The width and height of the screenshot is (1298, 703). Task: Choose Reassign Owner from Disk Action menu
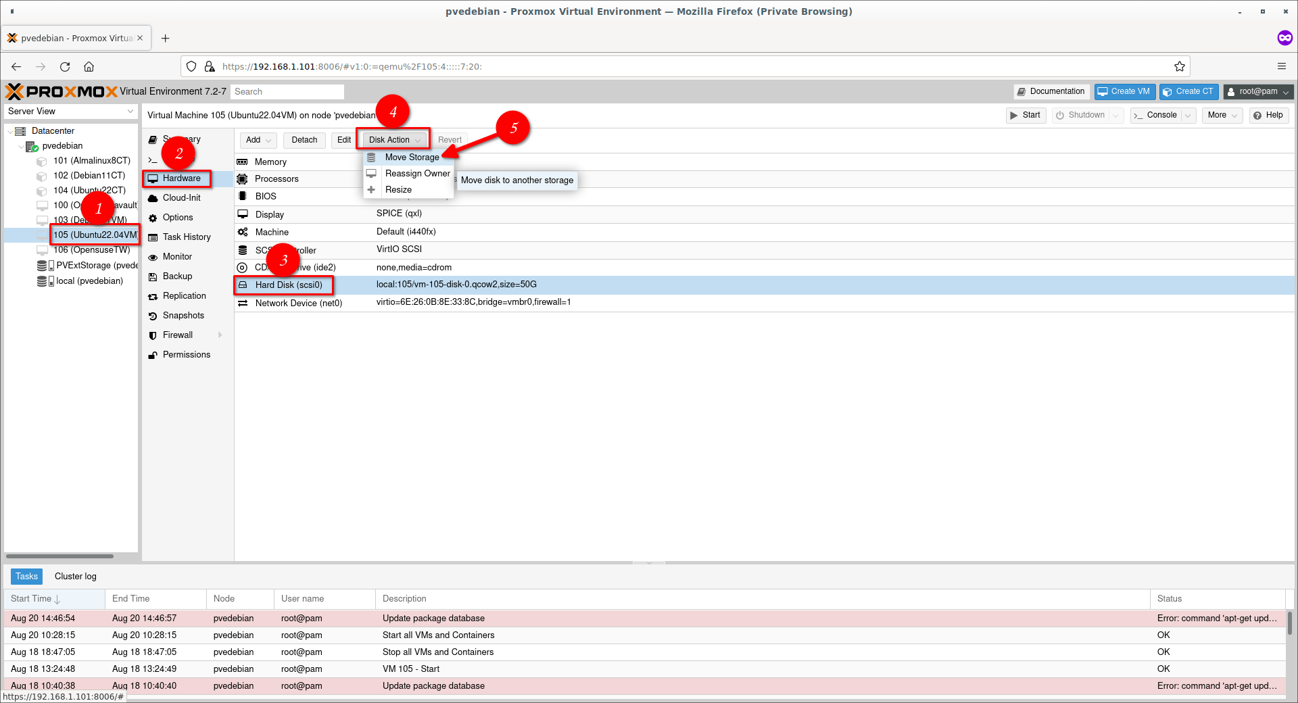coord(417,173)
